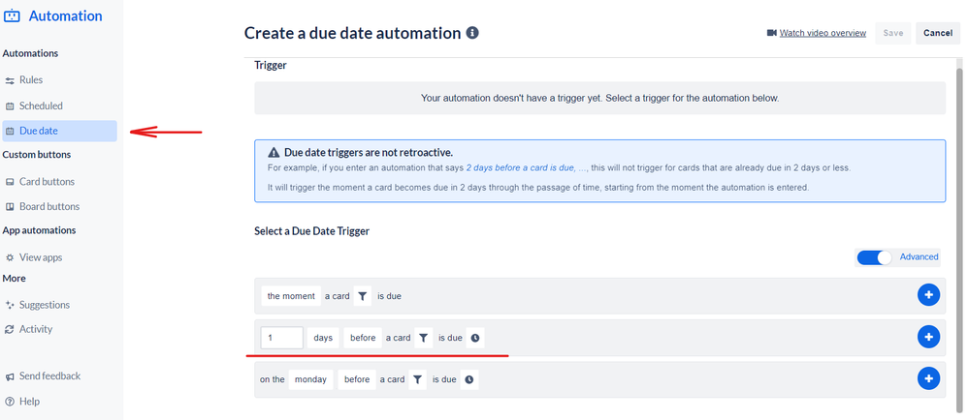Click the 'Create a due date automation' title

pyautogui.click(x=352, y=33)
